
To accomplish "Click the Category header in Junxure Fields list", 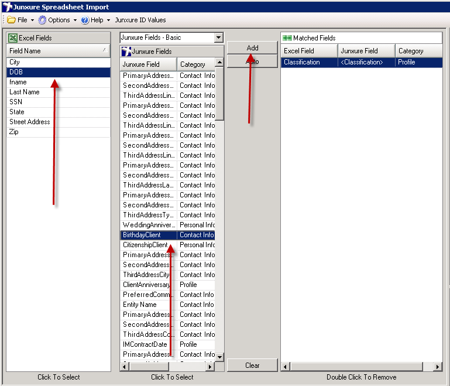I will (195, 64).
